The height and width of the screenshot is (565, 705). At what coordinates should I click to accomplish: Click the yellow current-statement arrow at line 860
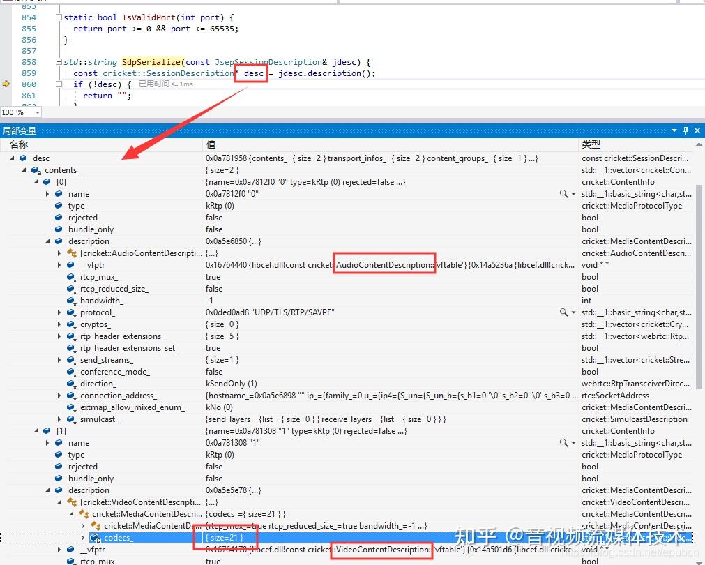pyautogui.click(x=6, y=84)
